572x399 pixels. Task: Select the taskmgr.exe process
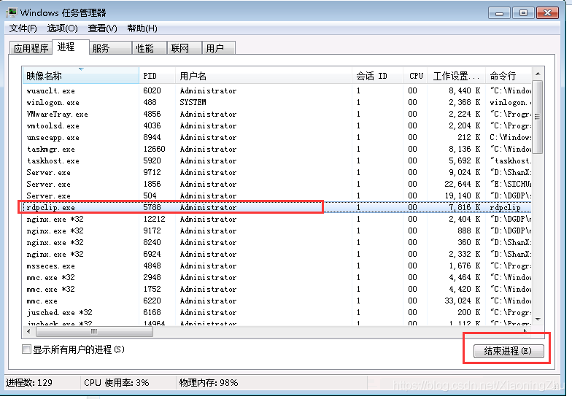coord(277,149)
